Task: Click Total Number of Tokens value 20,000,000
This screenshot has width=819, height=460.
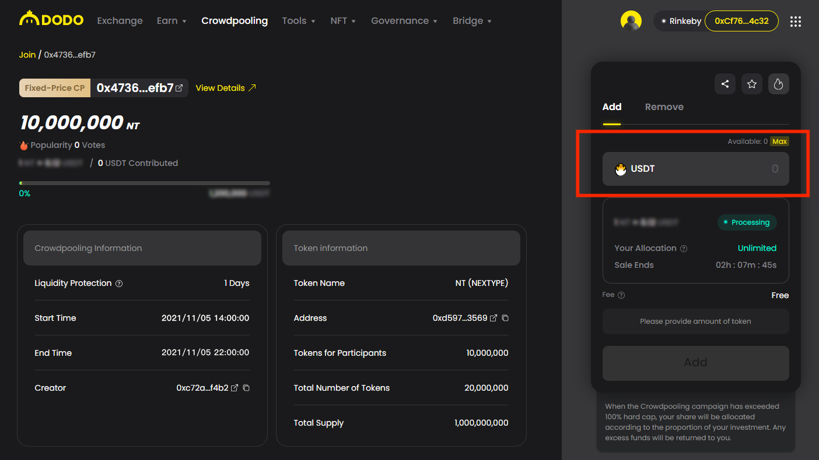Action: coord(487,388)
